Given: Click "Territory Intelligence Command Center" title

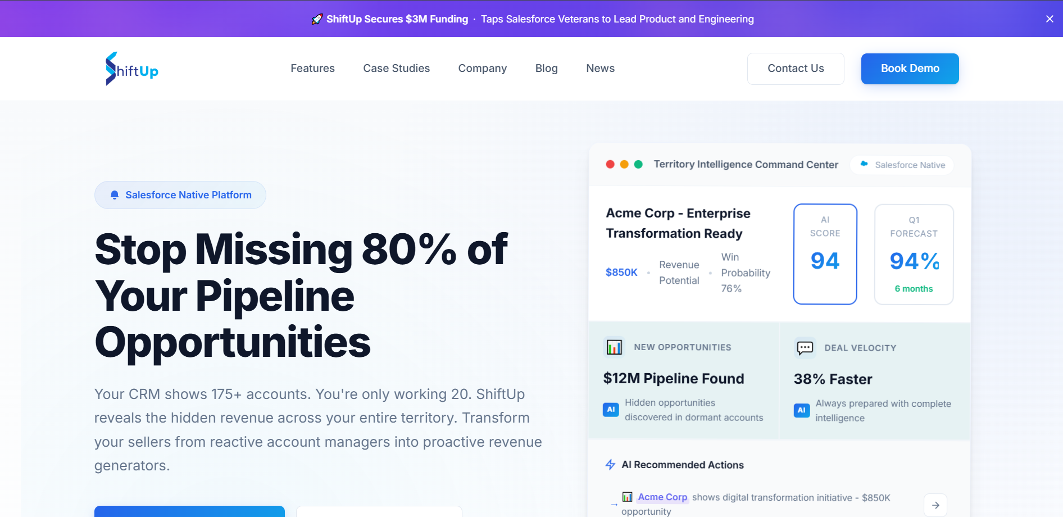Looking at the screenshot, I should [x=746, y=164].
